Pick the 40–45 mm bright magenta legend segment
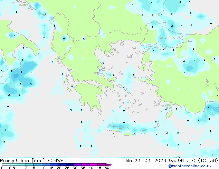This screenshot has height=169, width=219. pyautogui.click(x=94, y=165)
